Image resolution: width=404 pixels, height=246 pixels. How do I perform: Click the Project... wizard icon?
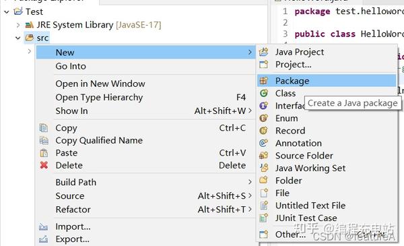tap(263, 65)
